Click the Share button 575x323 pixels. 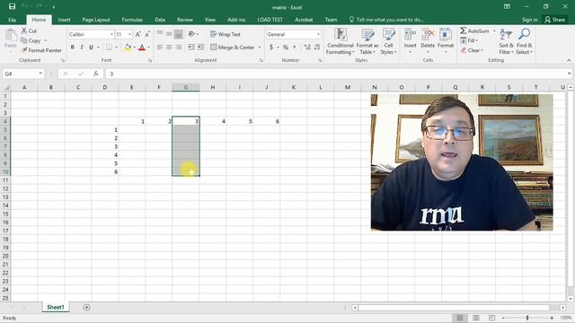[x=555, y=20]
